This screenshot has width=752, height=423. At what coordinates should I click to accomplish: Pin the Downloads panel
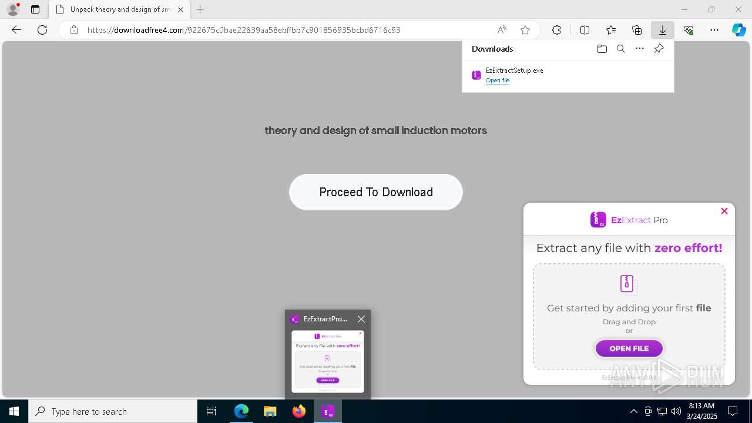[659, 49]
